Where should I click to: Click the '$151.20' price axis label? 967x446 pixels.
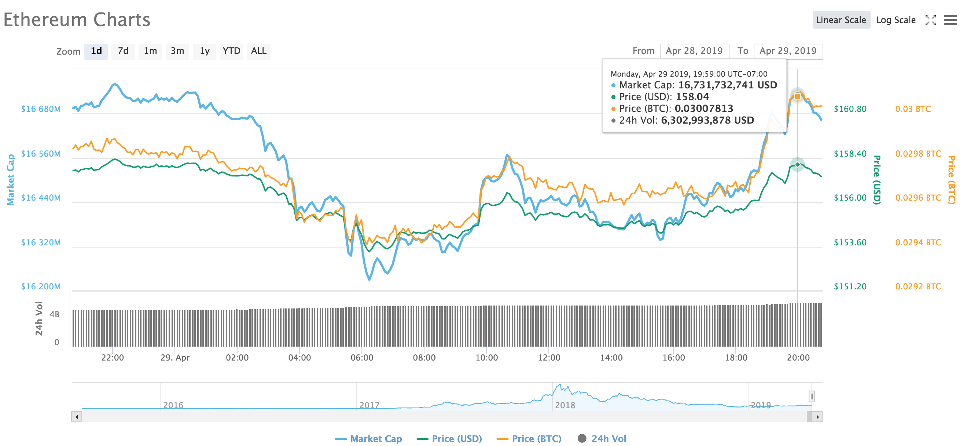pos(850,286)
